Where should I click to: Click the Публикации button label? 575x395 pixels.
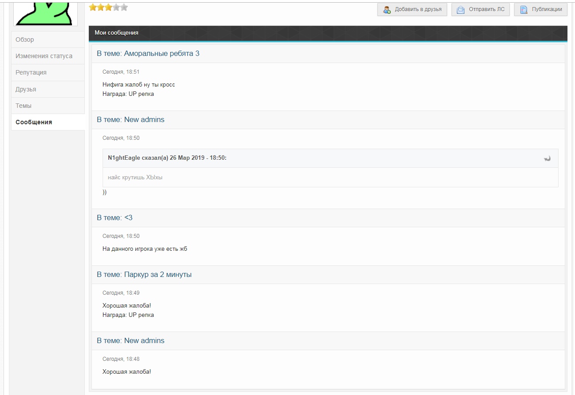547,9
